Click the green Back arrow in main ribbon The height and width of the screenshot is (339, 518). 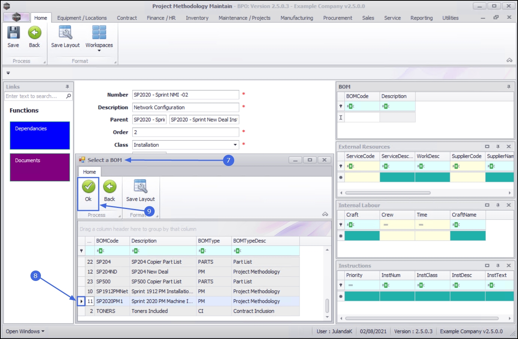coord(35,33)
